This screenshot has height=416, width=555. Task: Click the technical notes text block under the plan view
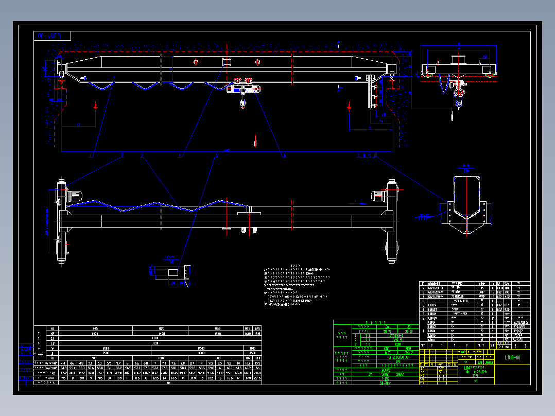point(297,285)
